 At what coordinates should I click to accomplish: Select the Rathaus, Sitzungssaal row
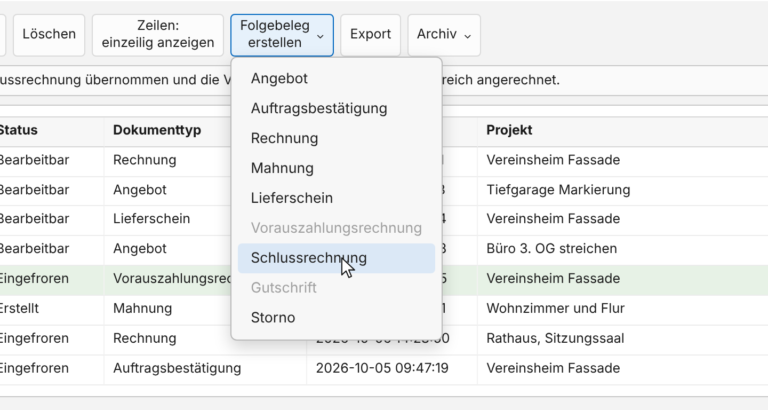[x=384, y=338]
